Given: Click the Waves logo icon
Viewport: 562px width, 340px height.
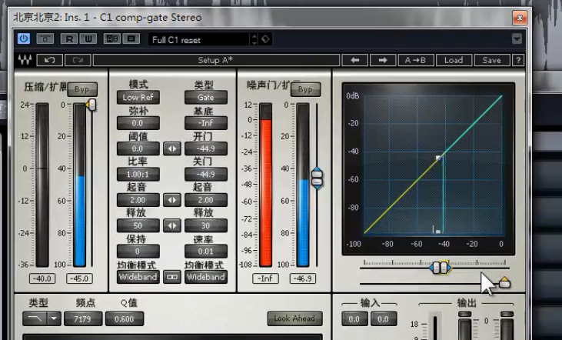Looking at the screenshot, I should pyautogui.click(x=25, y=60).
